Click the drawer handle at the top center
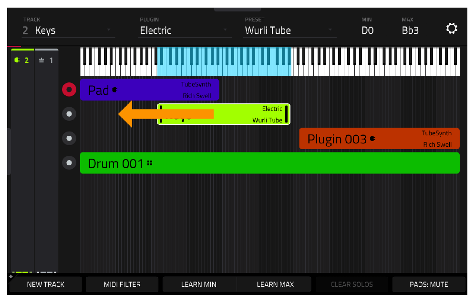Viewport: 475px width, 303px height. point(237,10)
